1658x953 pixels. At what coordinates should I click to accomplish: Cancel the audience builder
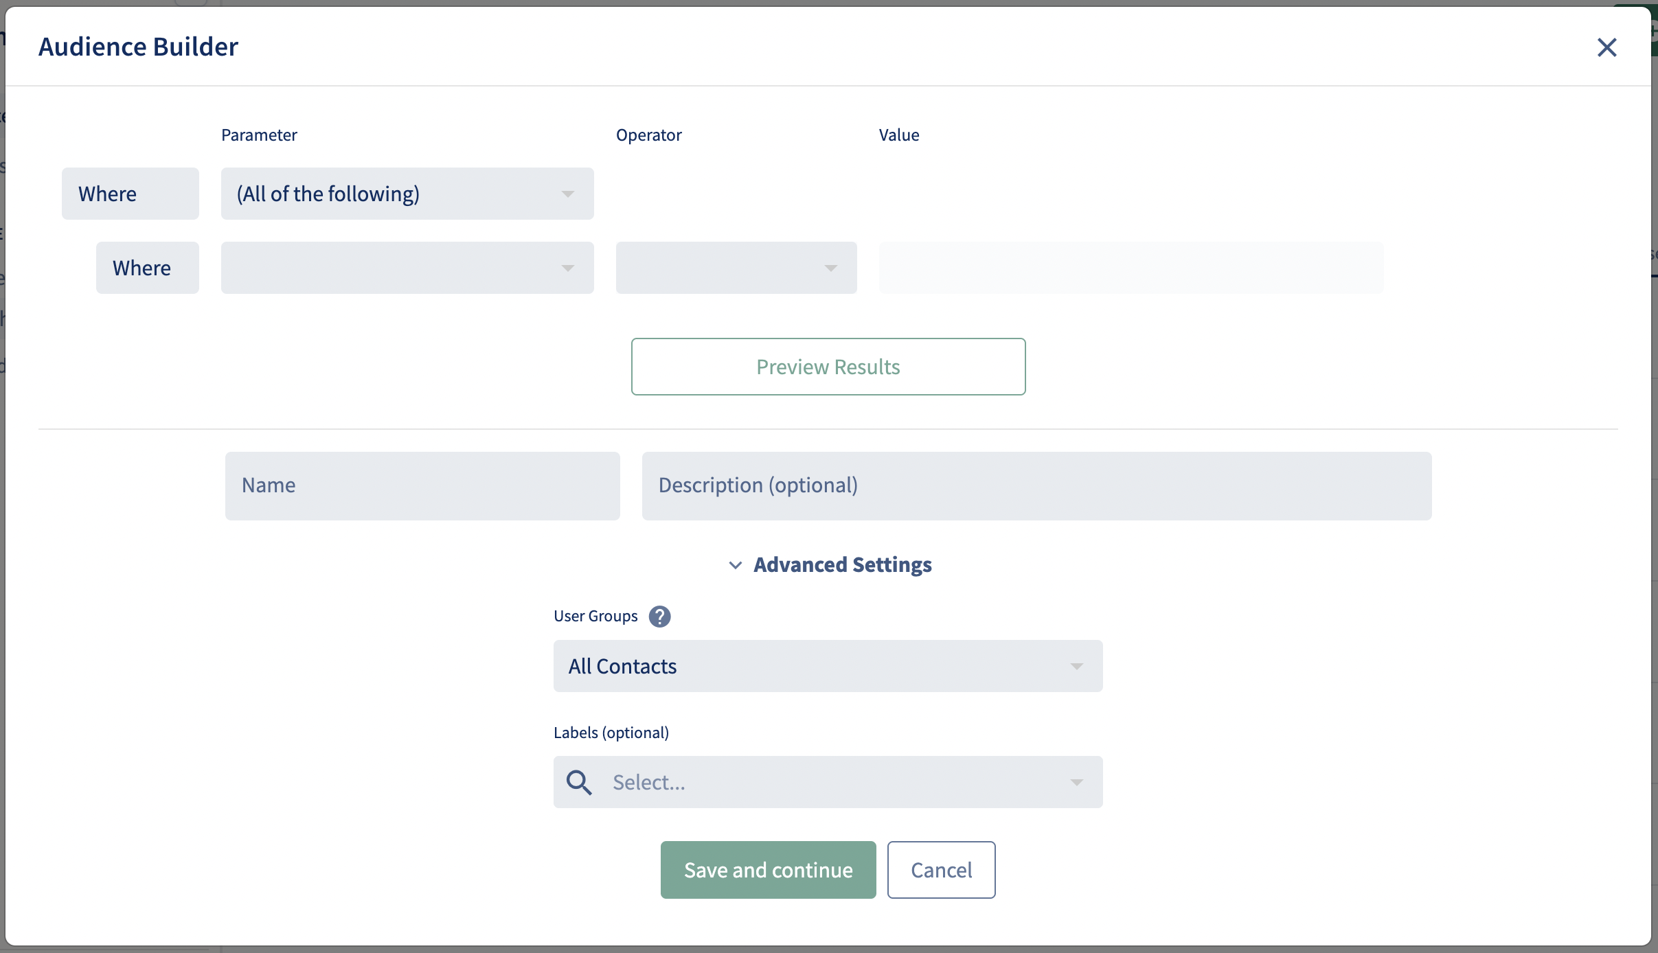[x=942, y=870]
